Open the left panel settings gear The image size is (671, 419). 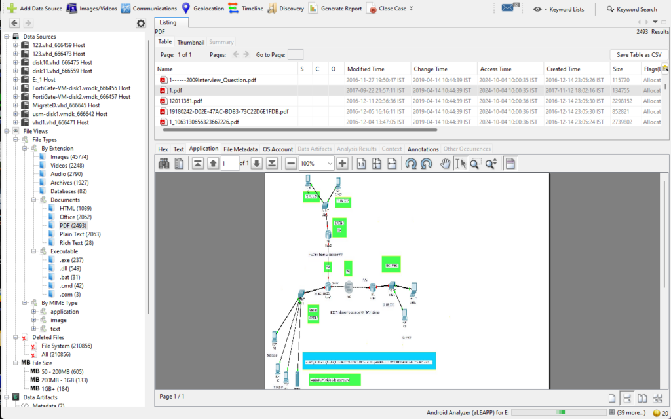pos(140,24)
